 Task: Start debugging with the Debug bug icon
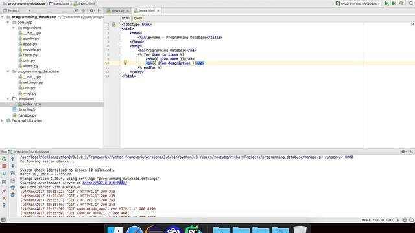click(394, 3)
